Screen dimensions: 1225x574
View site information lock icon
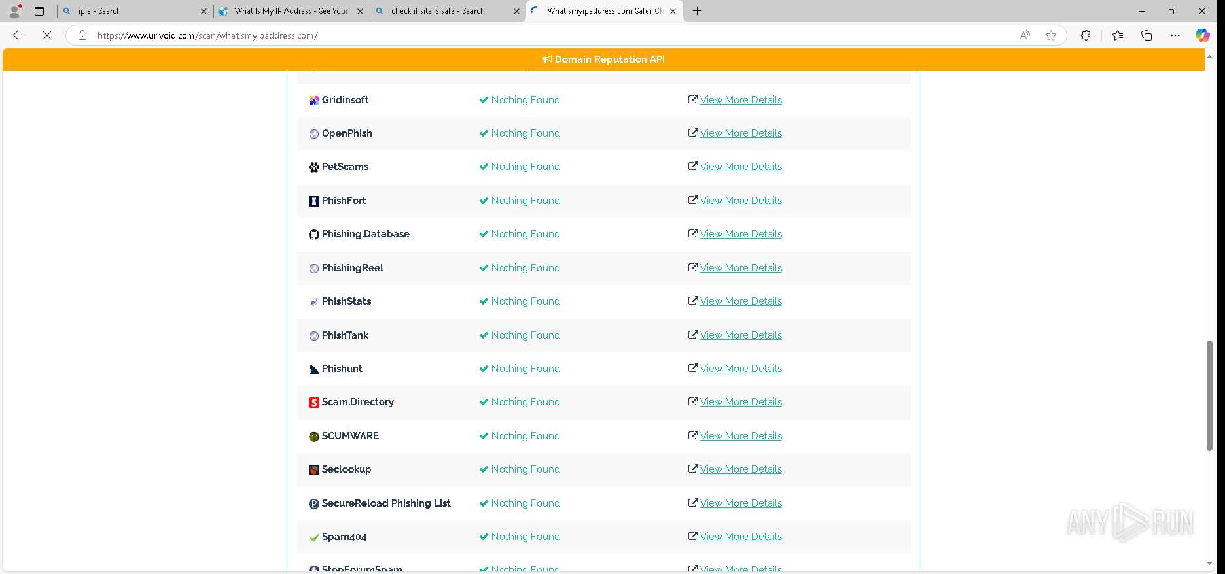point(82,35)
